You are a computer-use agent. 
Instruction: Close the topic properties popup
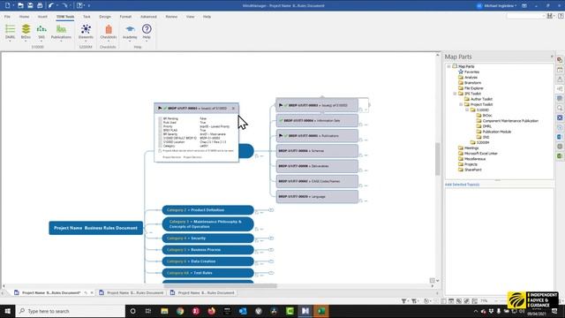coord(233,108)
